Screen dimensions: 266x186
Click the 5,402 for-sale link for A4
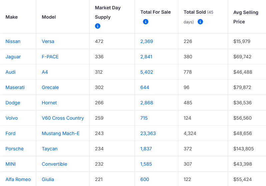coord(147,72)
